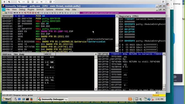Show memory map with the 'm' button

tap(47, 13)
